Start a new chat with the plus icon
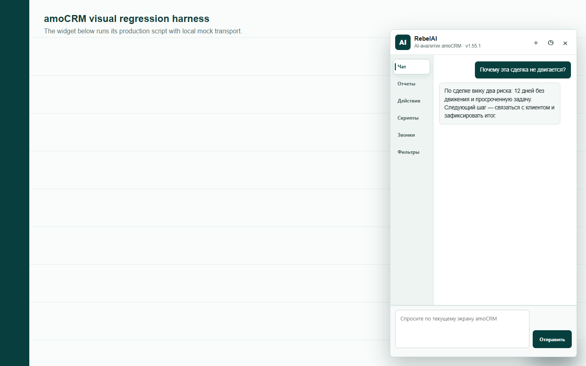 536,43
